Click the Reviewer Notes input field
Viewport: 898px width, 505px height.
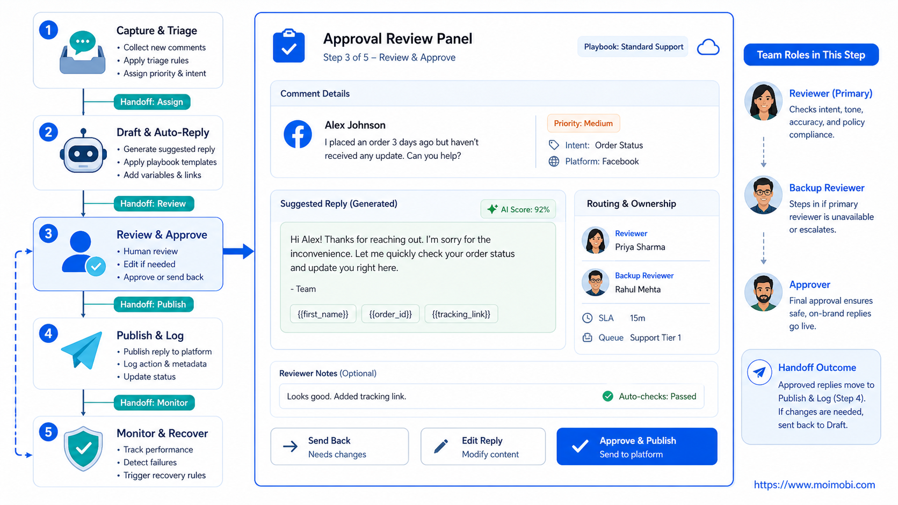(491, 397)
